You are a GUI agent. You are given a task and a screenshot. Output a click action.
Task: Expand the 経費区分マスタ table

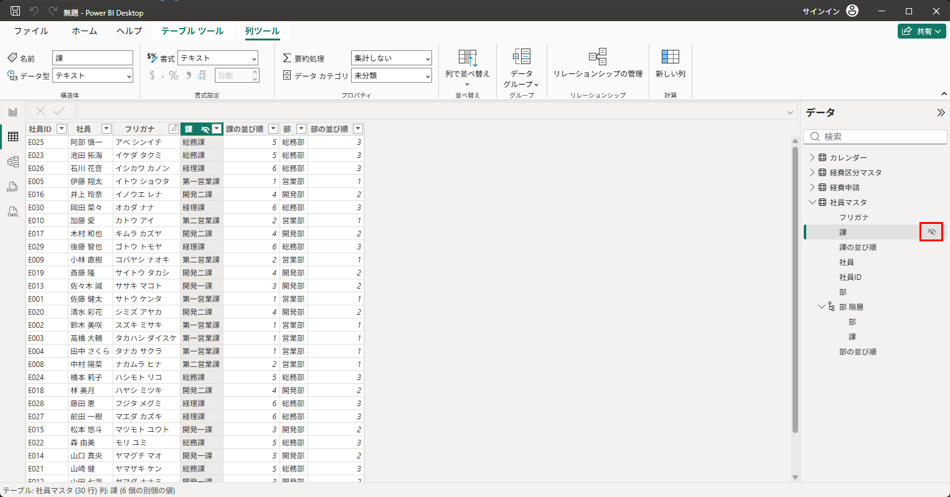click(812, 172)
